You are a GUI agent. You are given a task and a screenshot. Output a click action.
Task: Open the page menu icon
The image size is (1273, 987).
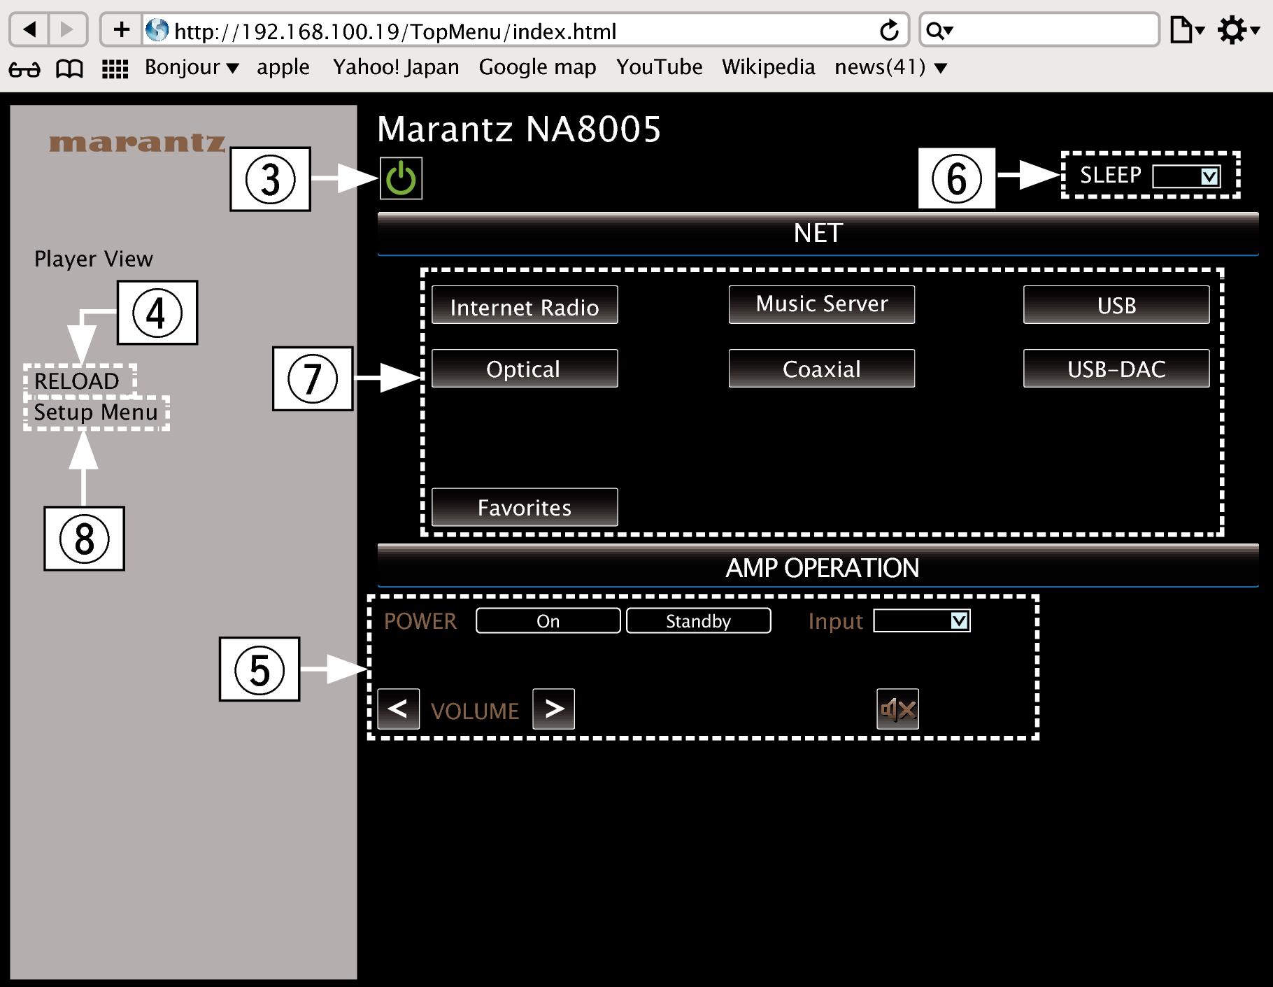pyautogui.click(x=1187, y=30)
